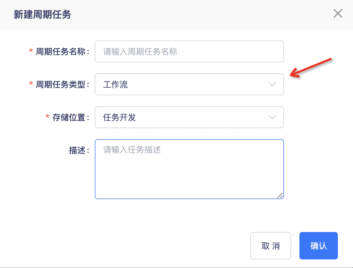
Task: Click the description textarea resize handle
Action: pos(280,196)
